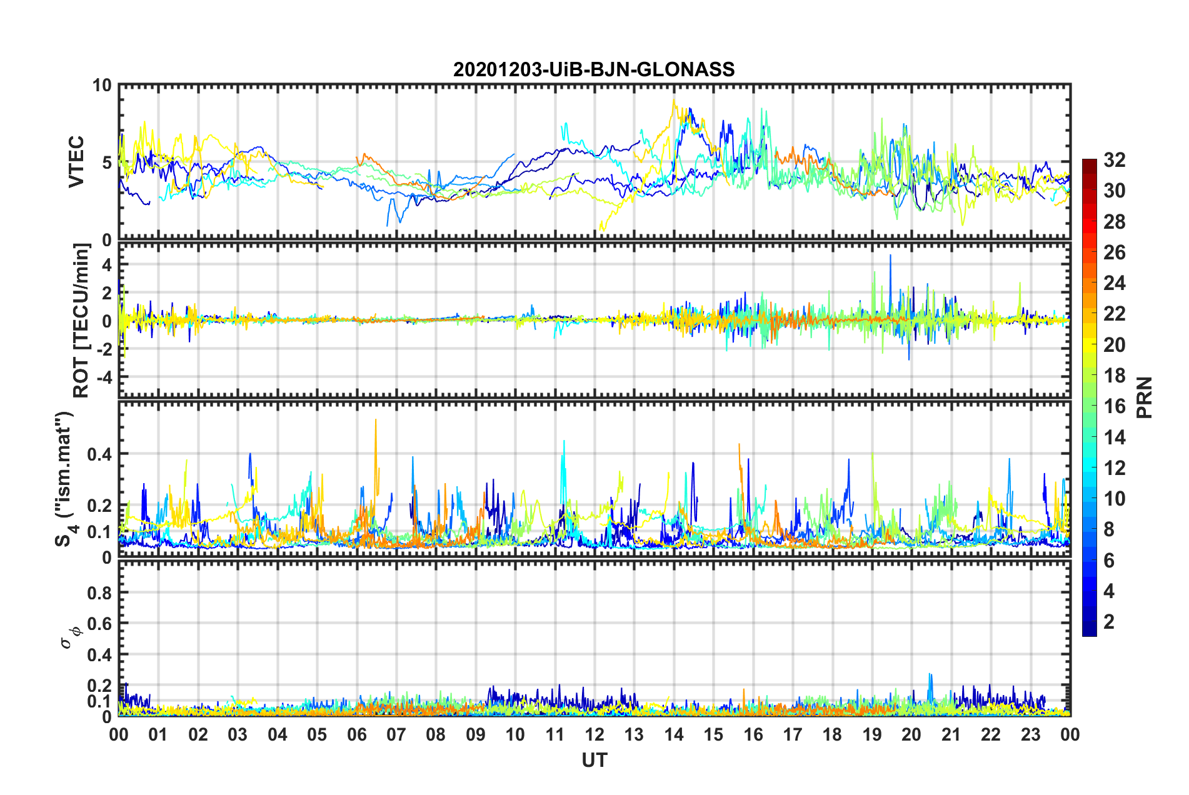The height and width of the screenshot is (795, 1189).
Task: Click S4 axis tick label 0.4
Action: click(100, 454)
